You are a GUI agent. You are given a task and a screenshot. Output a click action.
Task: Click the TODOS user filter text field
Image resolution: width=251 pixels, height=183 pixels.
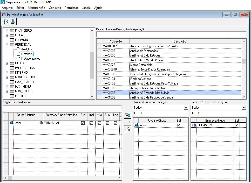click(x=160, y=113)
